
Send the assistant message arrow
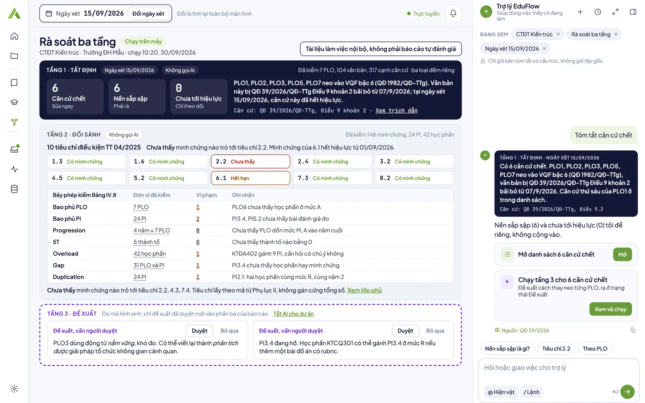pos(627,392)
